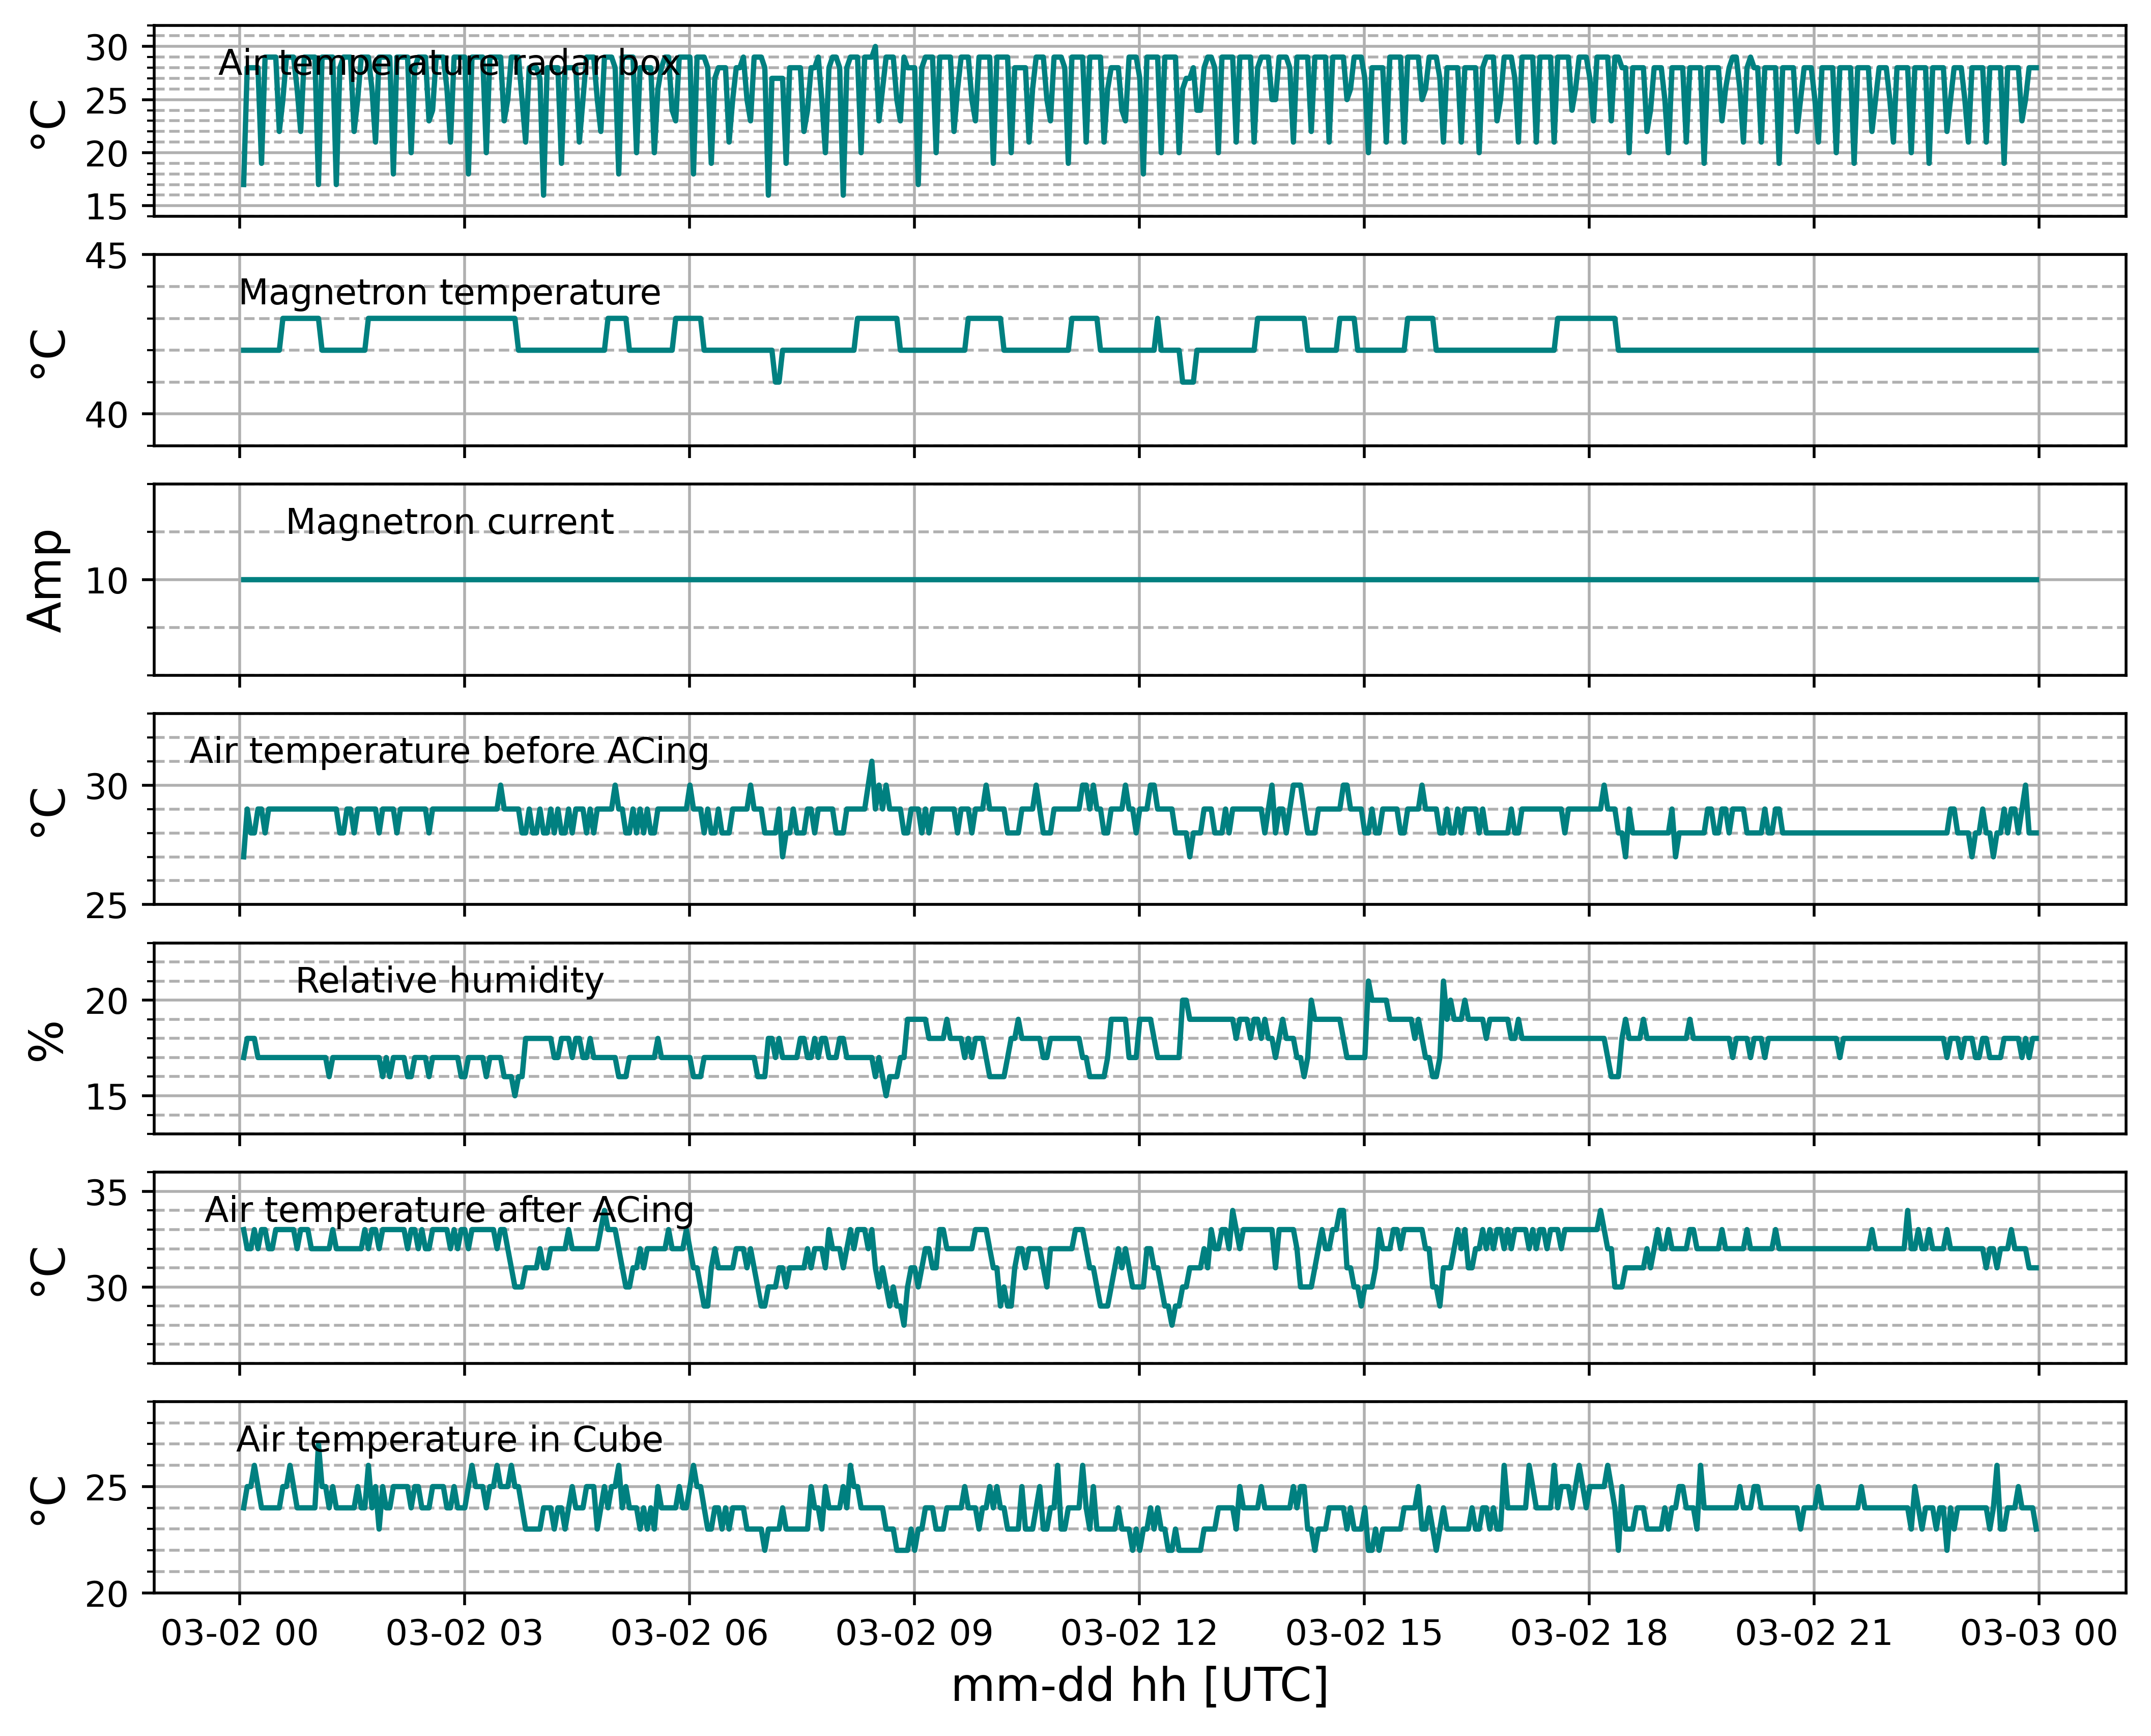
Task: Click the "03-02 06" time tick label
Action: 689,1633
